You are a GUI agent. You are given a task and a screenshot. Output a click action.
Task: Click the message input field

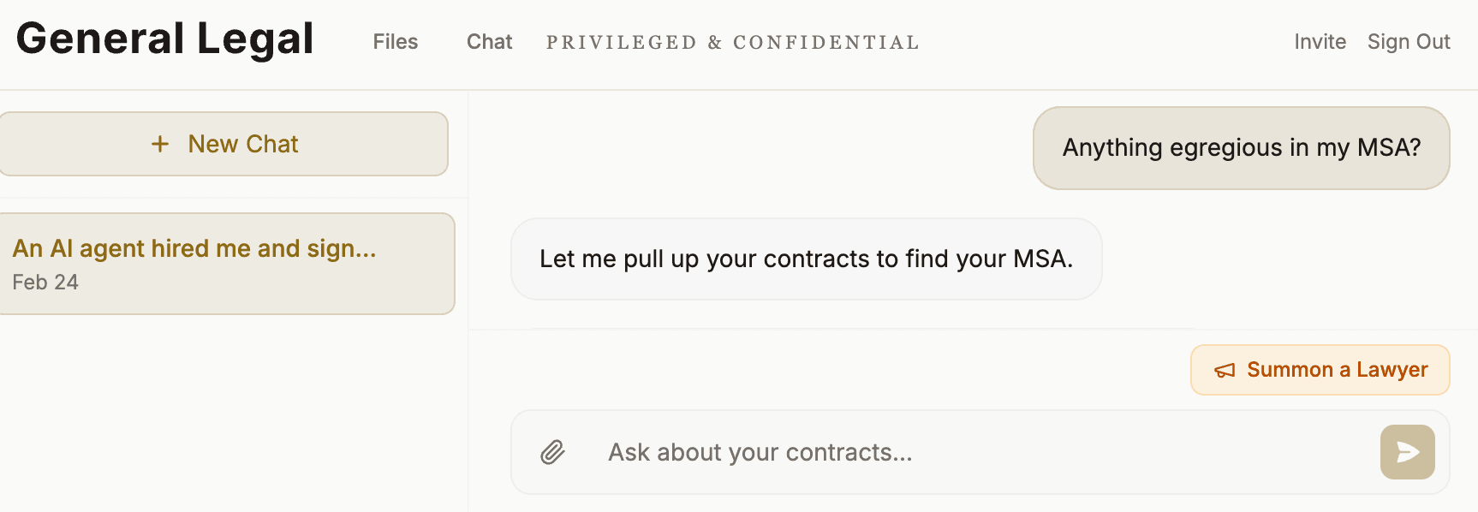click(x=856, y=452)
